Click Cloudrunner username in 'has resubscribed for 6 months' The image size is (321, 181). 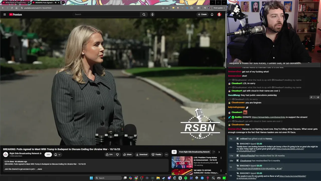pyautogui.click(x=246, y=161)
